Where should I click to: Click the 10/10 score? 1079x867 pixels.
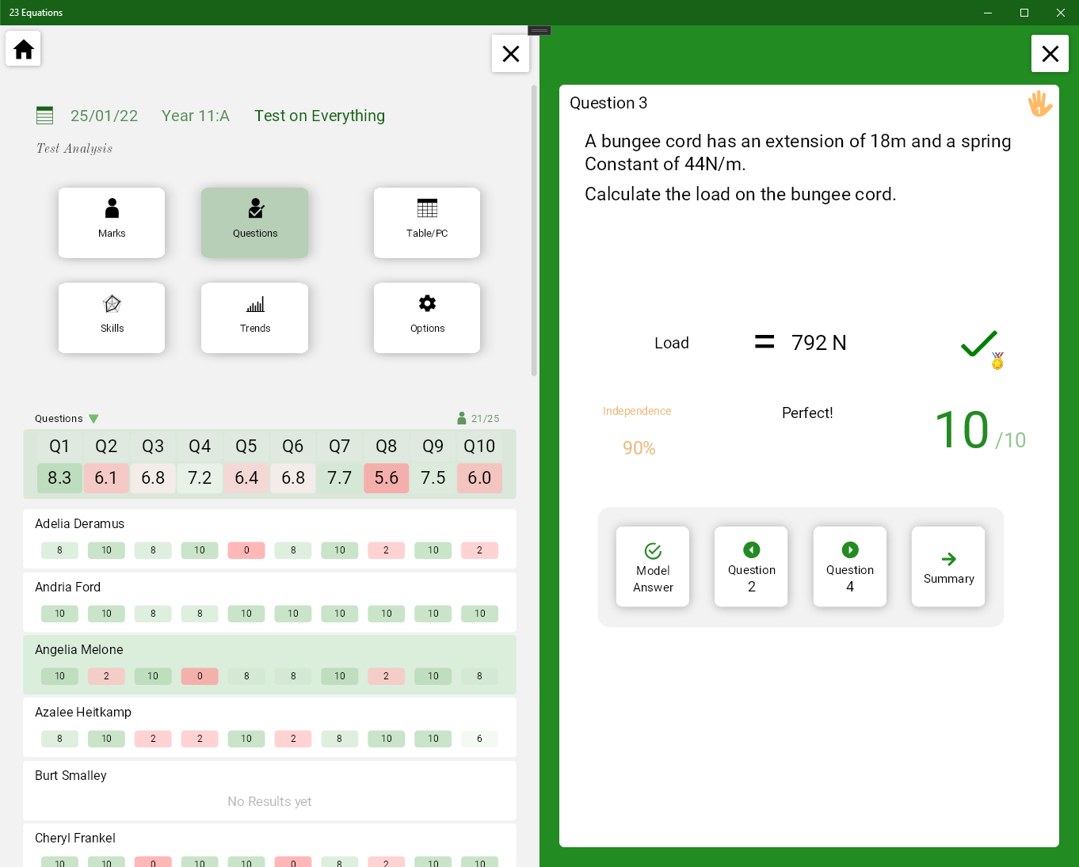980,431
